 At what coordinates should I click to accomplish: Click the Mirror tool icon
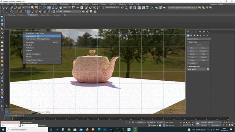coord(122,8)
